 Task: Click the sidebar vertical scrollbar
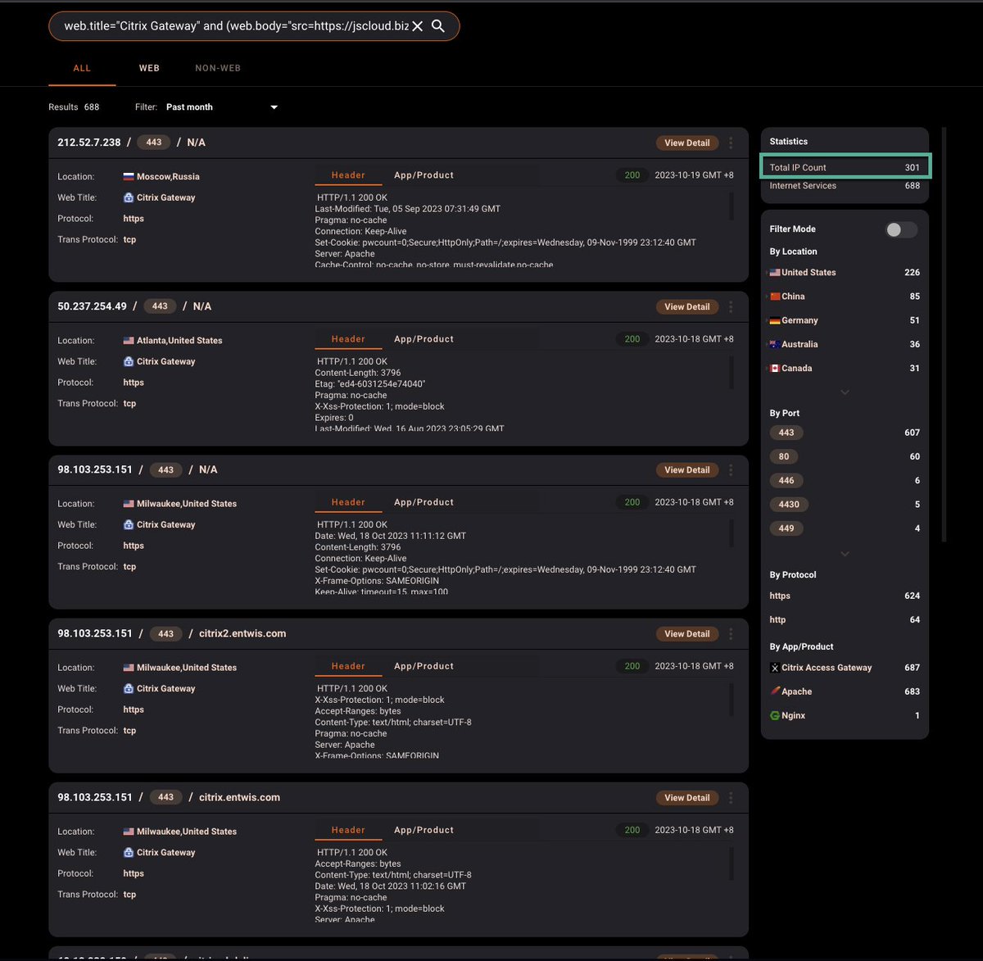(x=944, y=334)
